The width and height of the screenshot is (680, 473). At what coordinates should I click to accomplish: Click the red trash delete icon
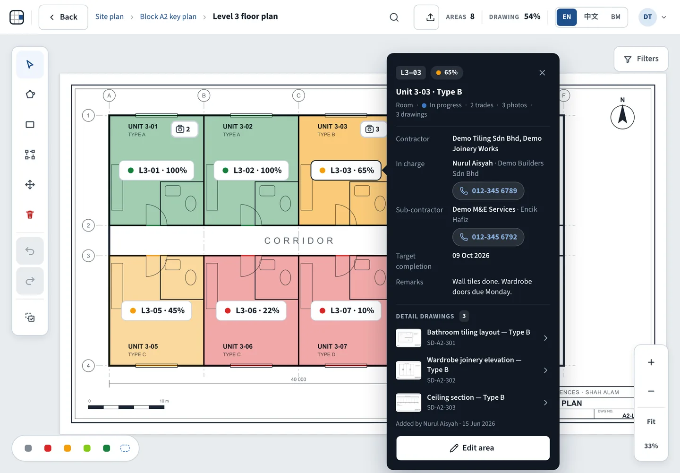[30, 215]
